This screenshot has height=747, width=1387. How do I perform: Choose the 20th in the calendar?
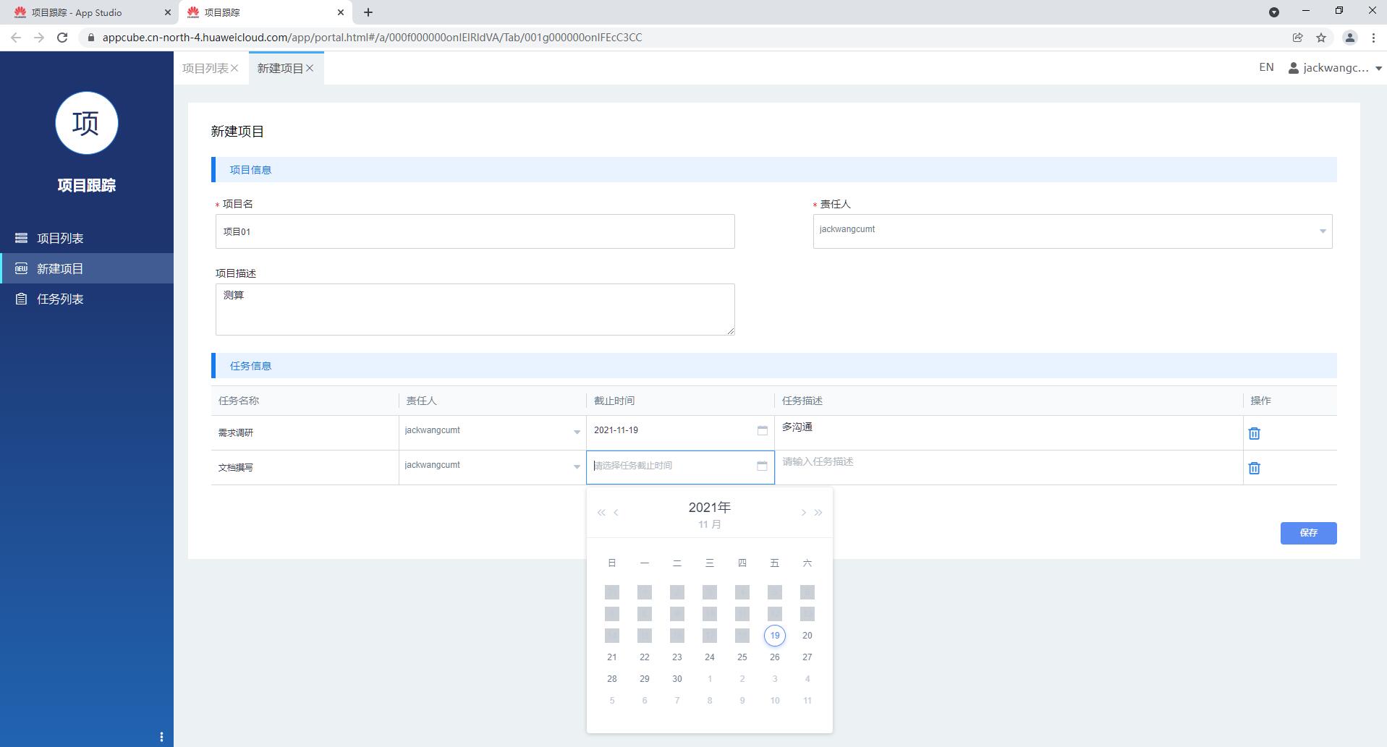[807, 636]
